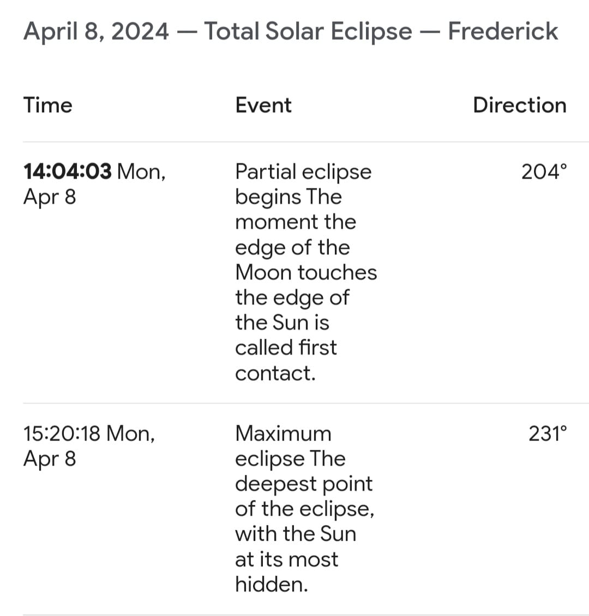Select the bold 14:04:03 time
The height and width of the screenshot is (616, 589).
coord(68,172)
